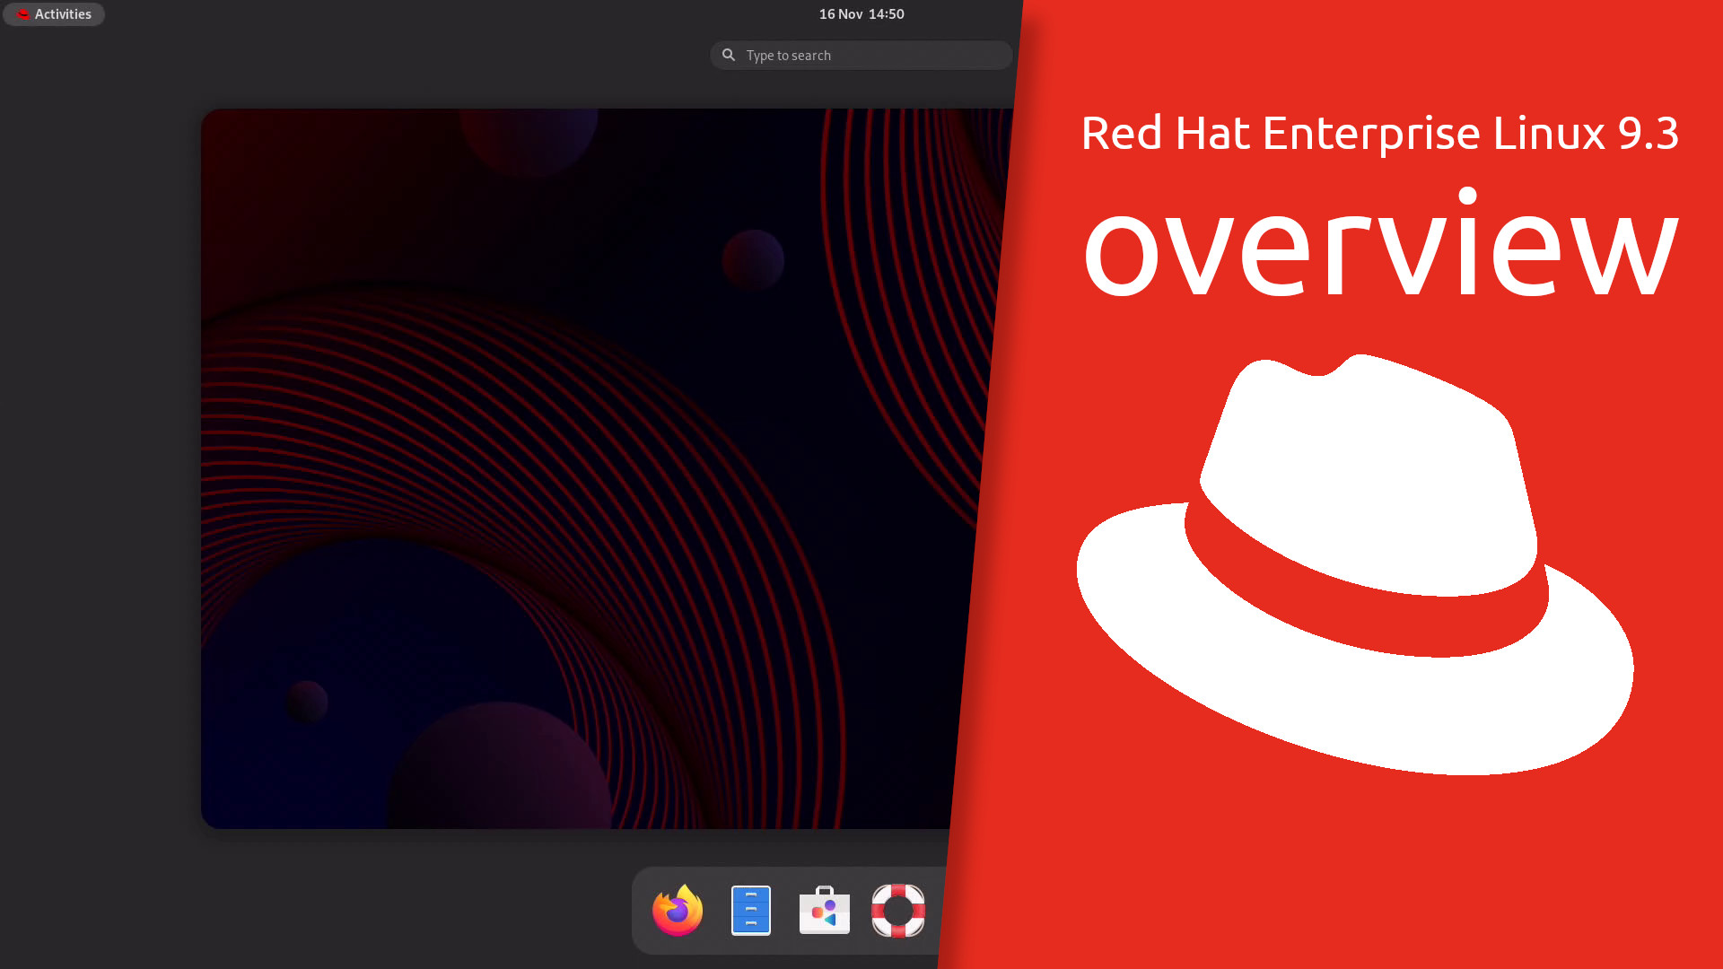Open the Files file manager icon
1723x969 pixels.
pos(751,911)
